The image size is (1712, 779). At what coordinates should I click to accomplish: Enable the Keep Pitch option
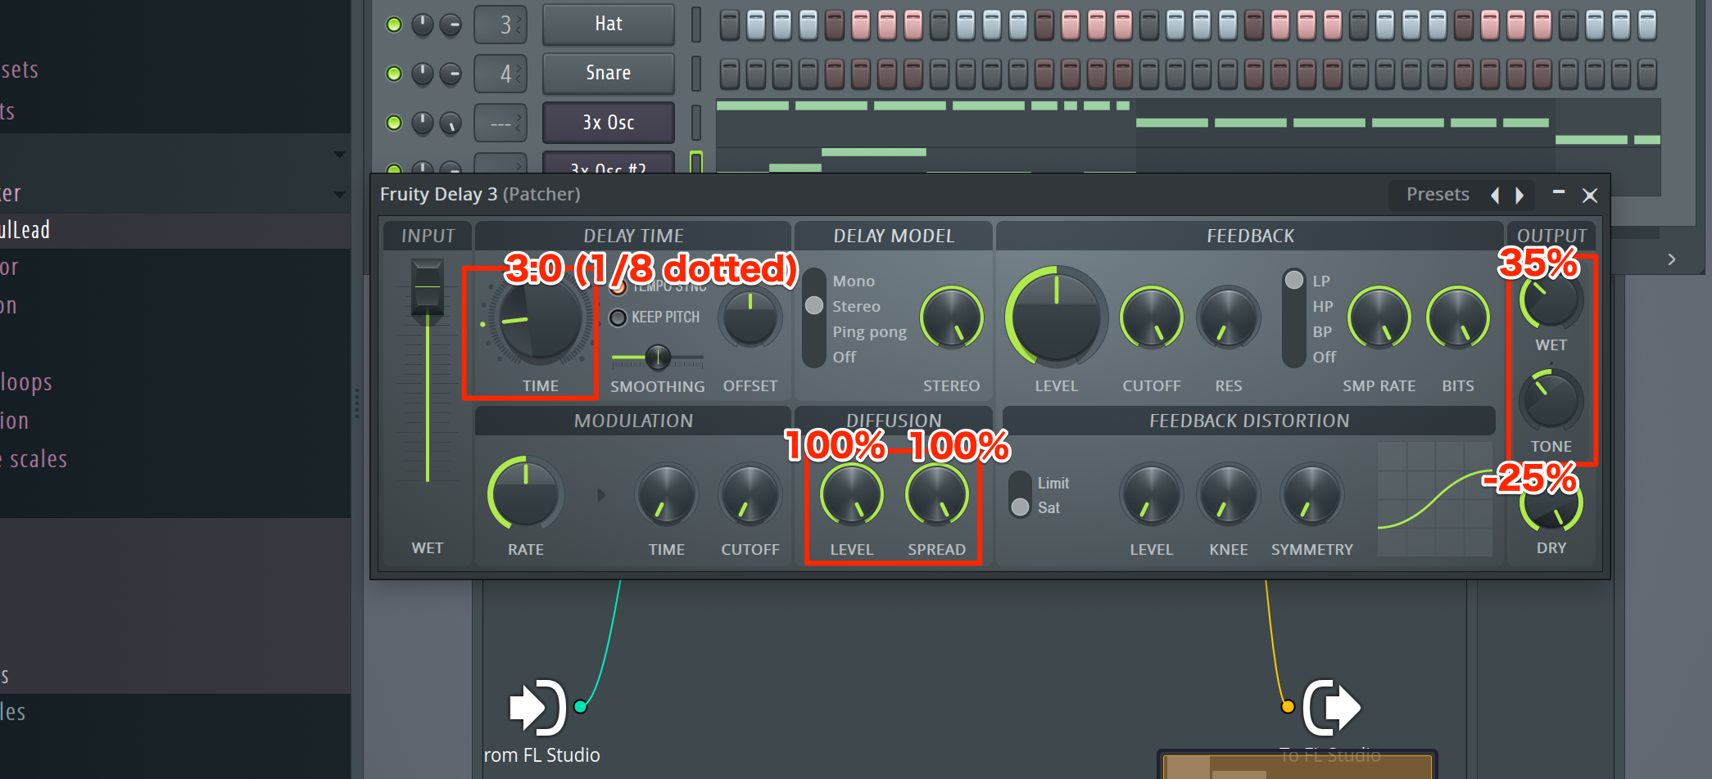618,317
